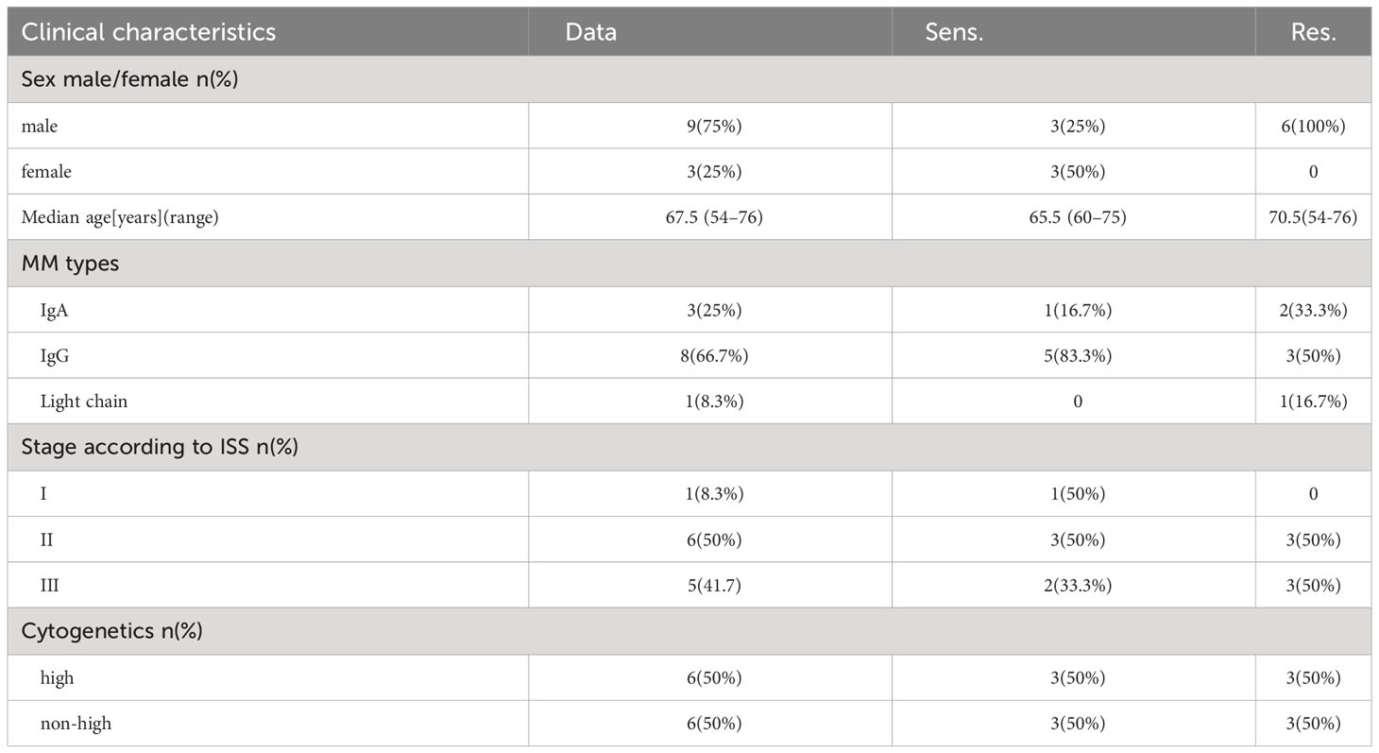
Task: Select the Median age[years](range) label
Action: point(120,217)
